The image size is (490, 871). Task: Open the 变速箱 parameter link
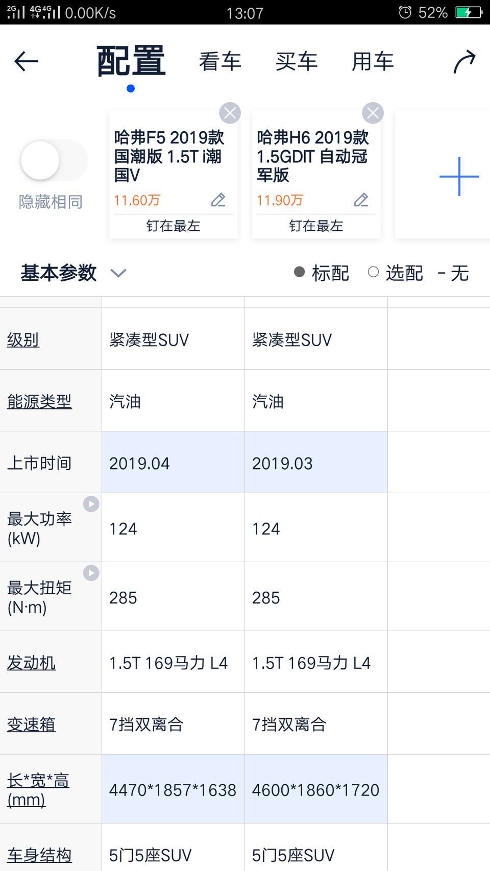31,724
